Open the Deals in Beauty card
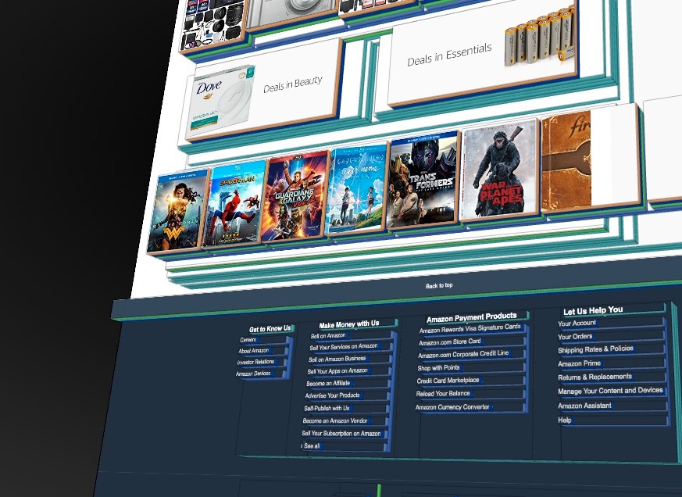Screen dimensions: 682x497 pos(263,90)
